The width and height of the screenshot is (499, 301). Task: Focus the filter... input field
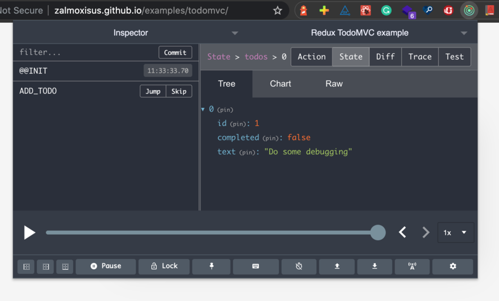(x=86, y=53)
